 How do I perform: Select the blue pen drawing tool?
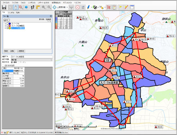point(88,7)
